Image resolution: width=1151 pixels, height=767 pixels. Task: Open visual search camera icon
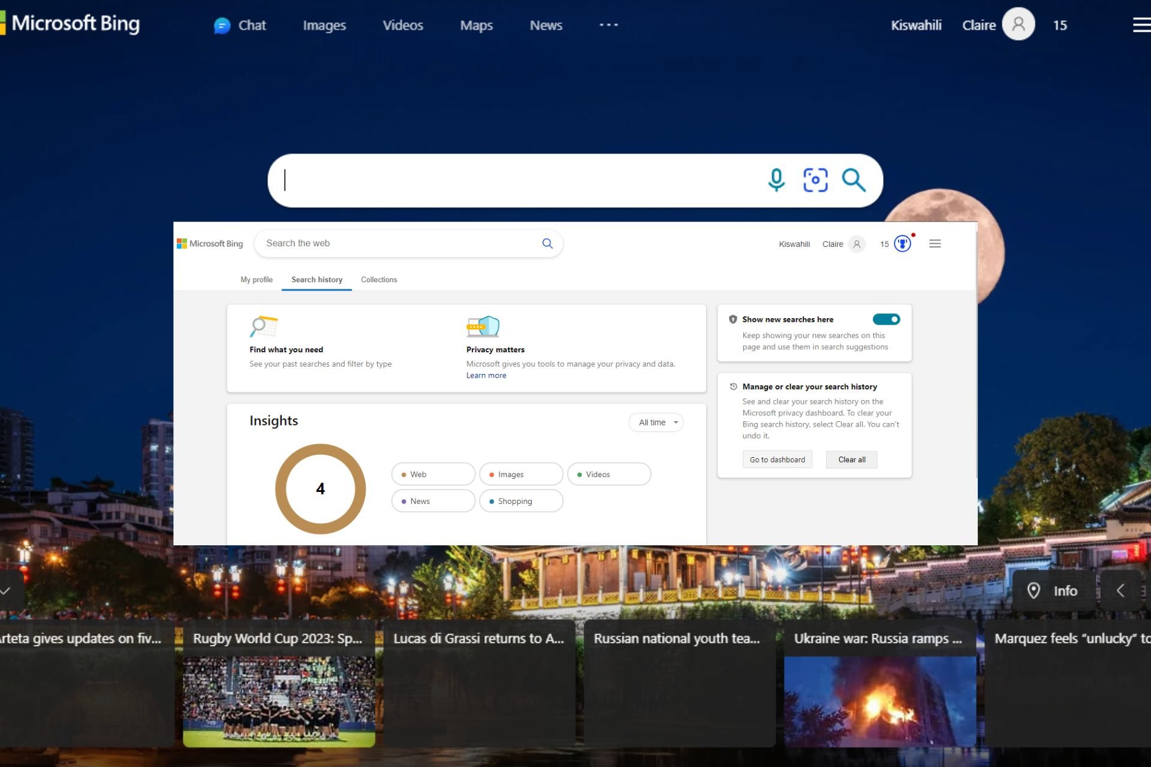click(815, 180)
